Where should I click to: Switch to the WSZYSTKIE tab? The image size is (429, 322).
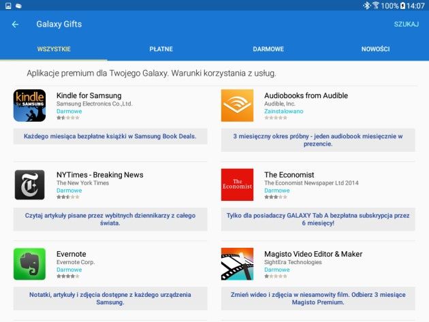click(54, 49)
